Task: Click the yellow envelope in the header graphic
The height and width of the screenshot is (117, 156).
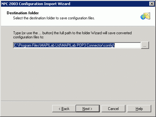Action: click(x=147, y=16)
